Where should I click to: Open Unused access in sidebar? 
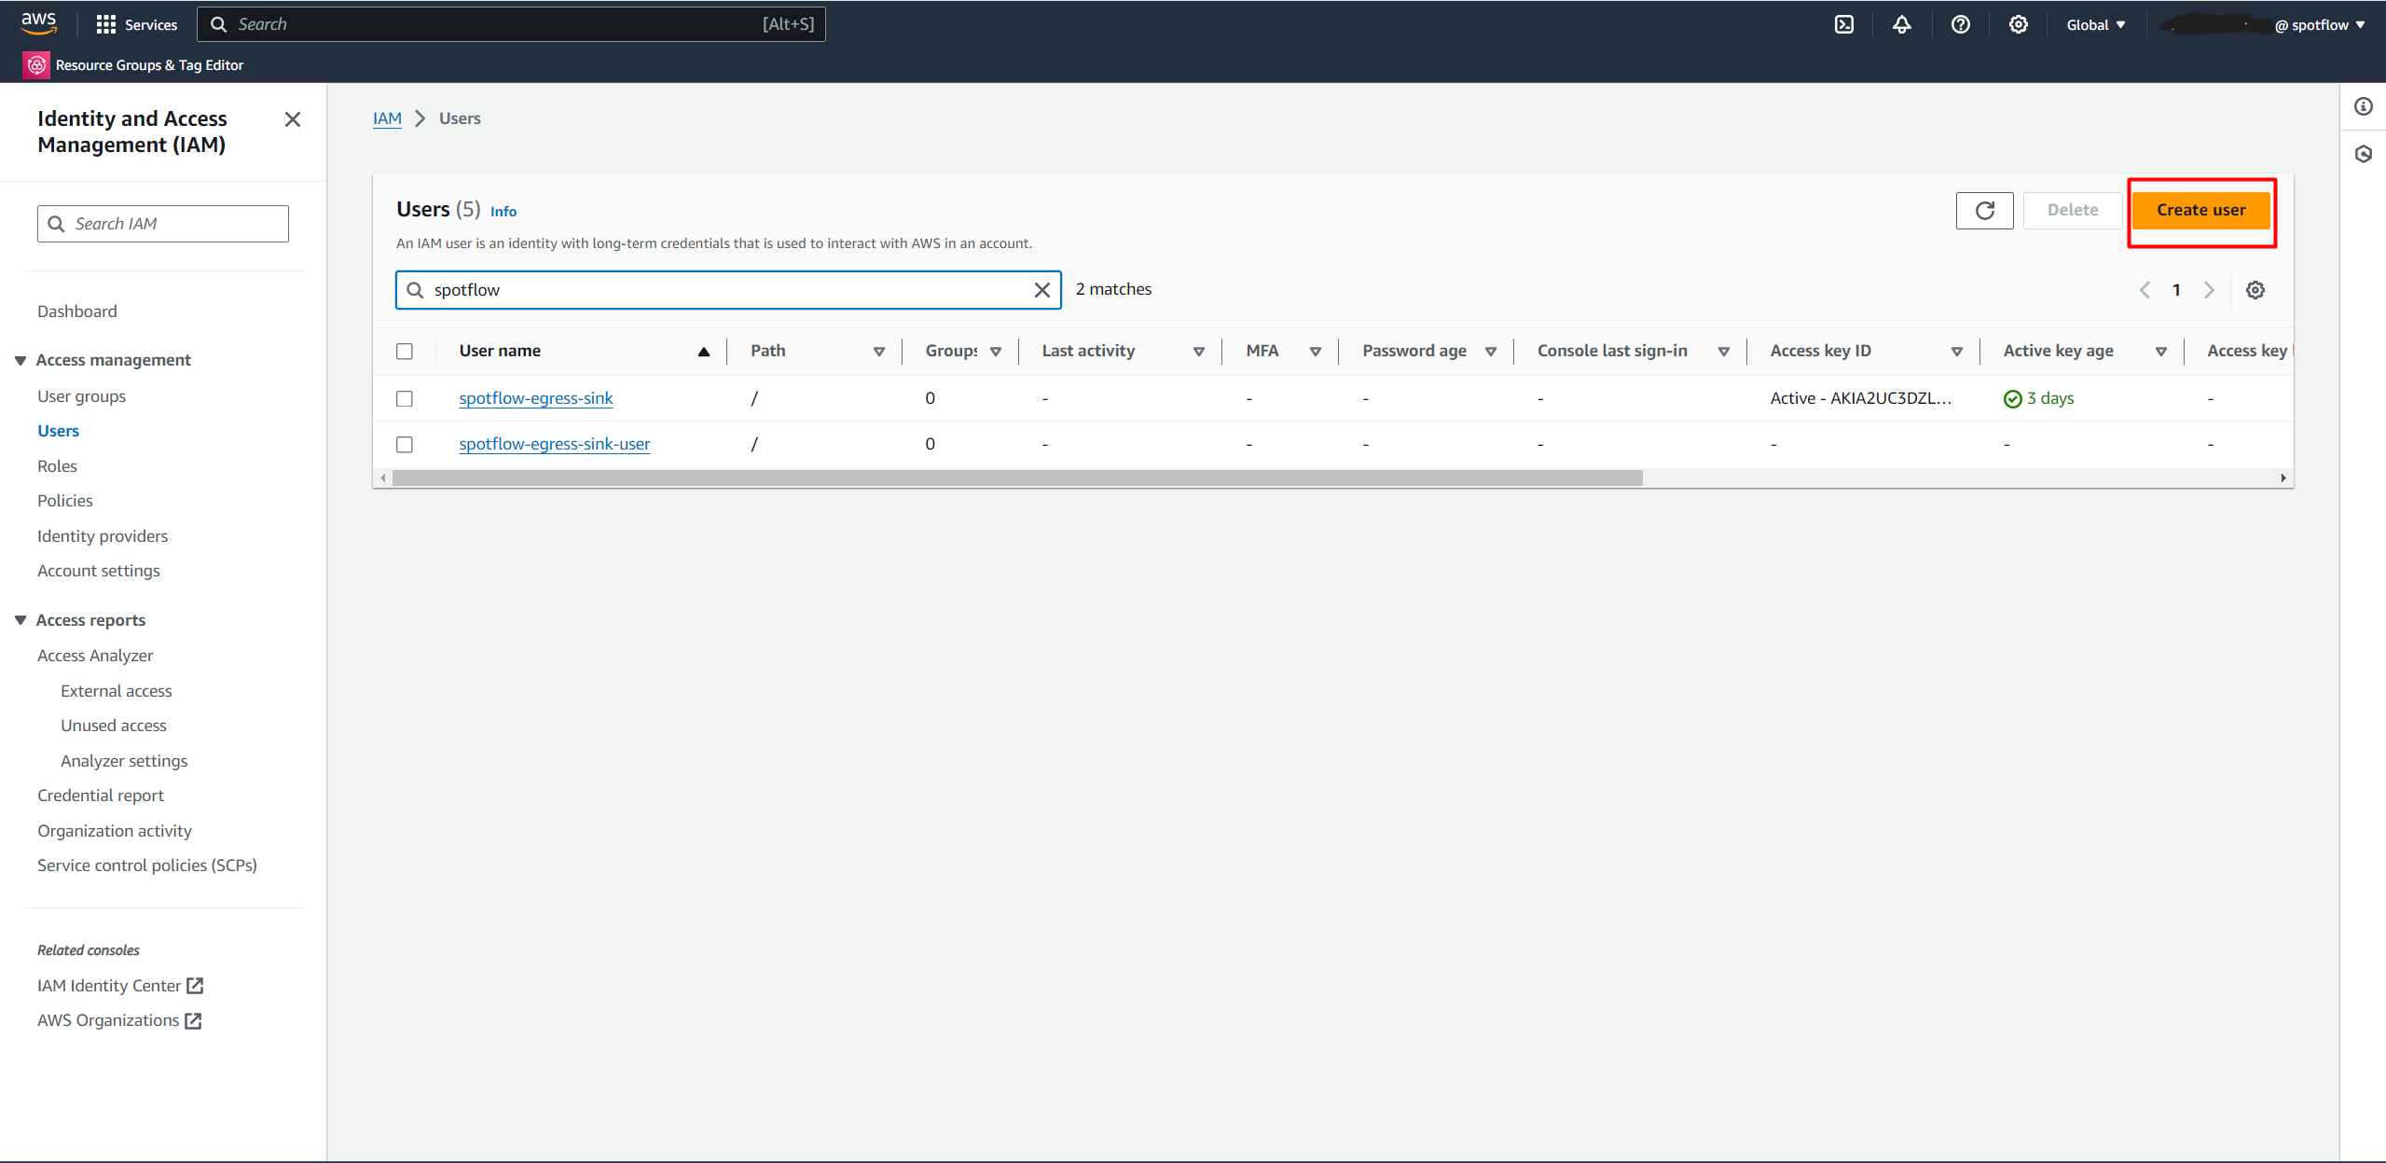[x=114, y=726]
